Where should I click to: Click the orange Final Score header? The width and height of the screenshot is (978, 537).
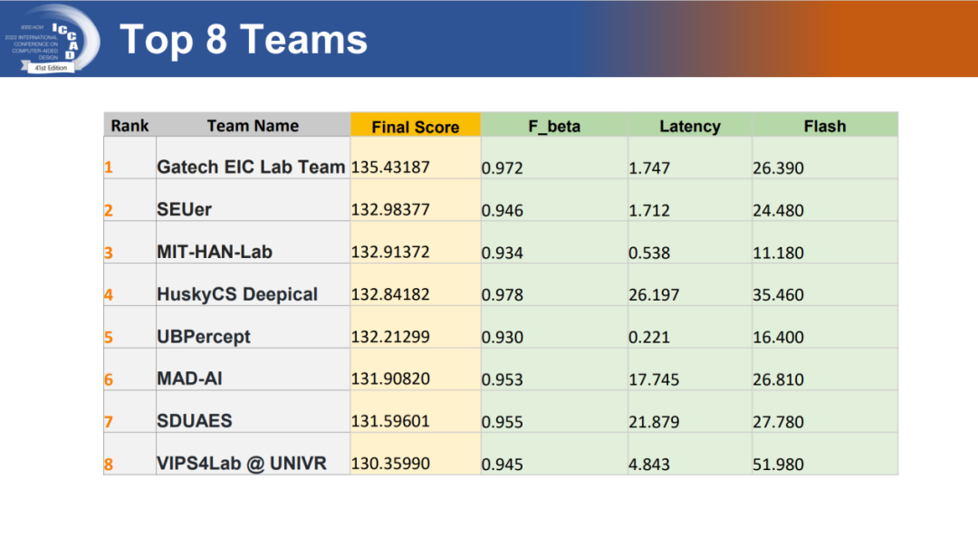(x=415, y=127)
